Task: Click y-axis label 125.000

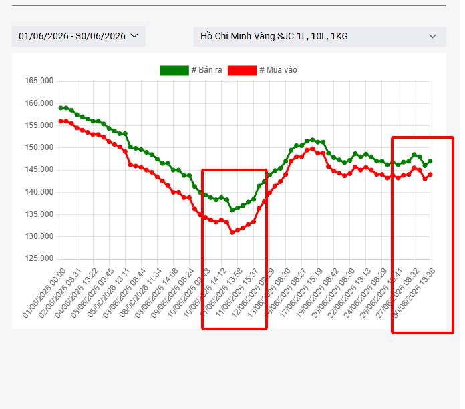Action: click(x=39, y=258)
